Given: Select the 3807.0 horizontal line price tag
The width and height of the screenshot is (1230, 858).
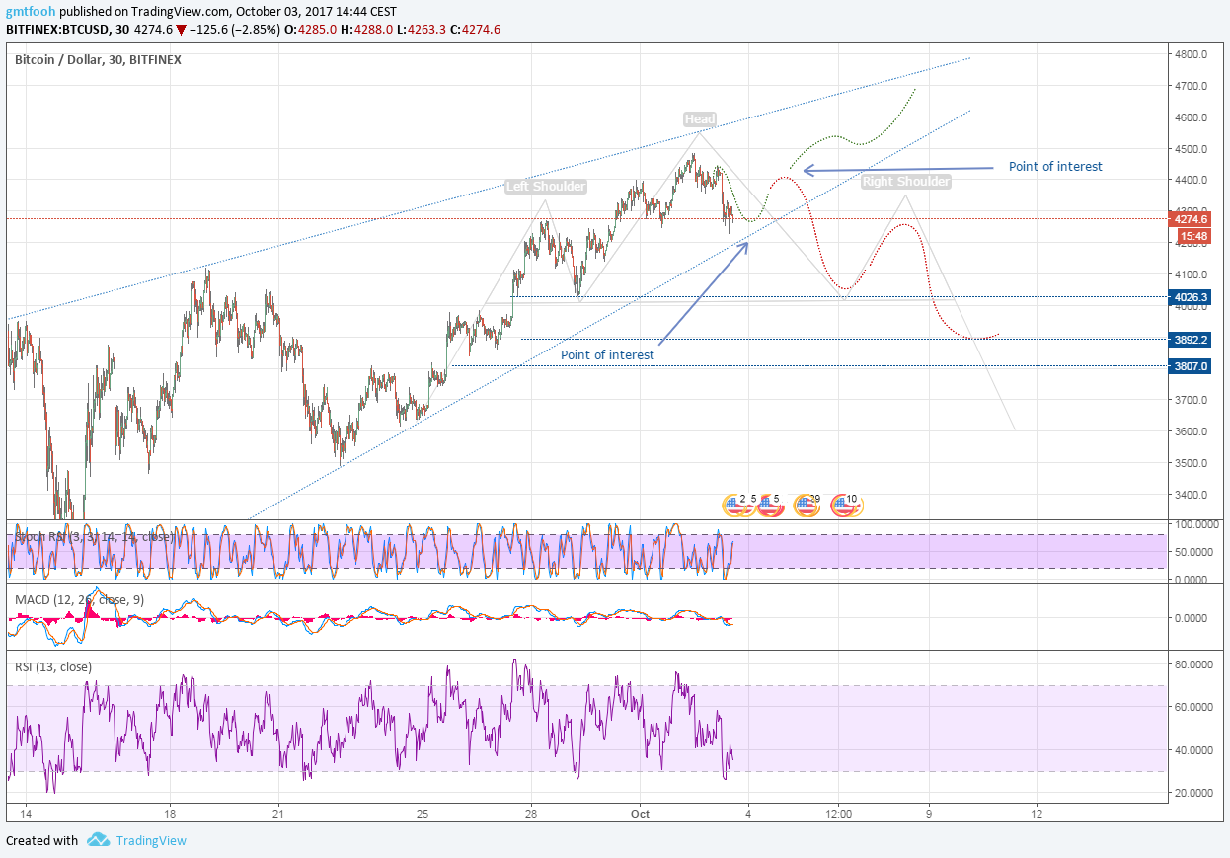Looking at the screenshot, I should (x=1191, y=365).
